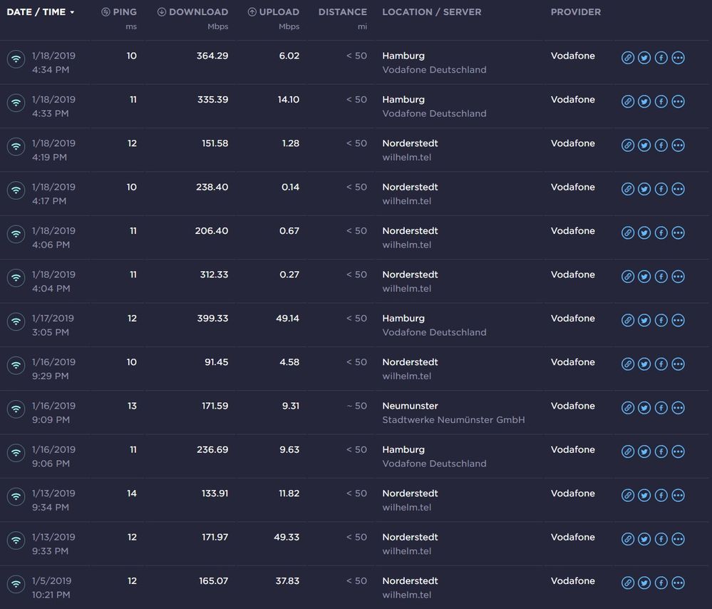Open more options for 1/18/2019 4:17 PM result
The width and height of the screenshot is (712, 609).
point(678,189)
